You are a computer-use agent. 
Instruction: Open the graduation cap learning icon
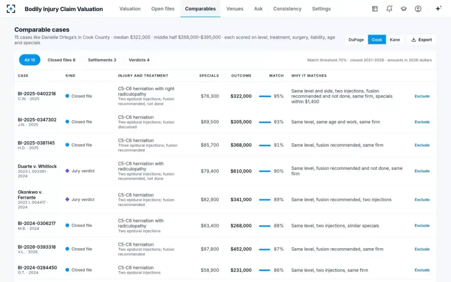[404, 9]
